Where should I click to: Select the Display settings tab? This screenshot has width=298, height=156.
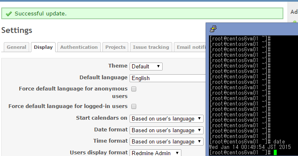click(x=43, y=47)
